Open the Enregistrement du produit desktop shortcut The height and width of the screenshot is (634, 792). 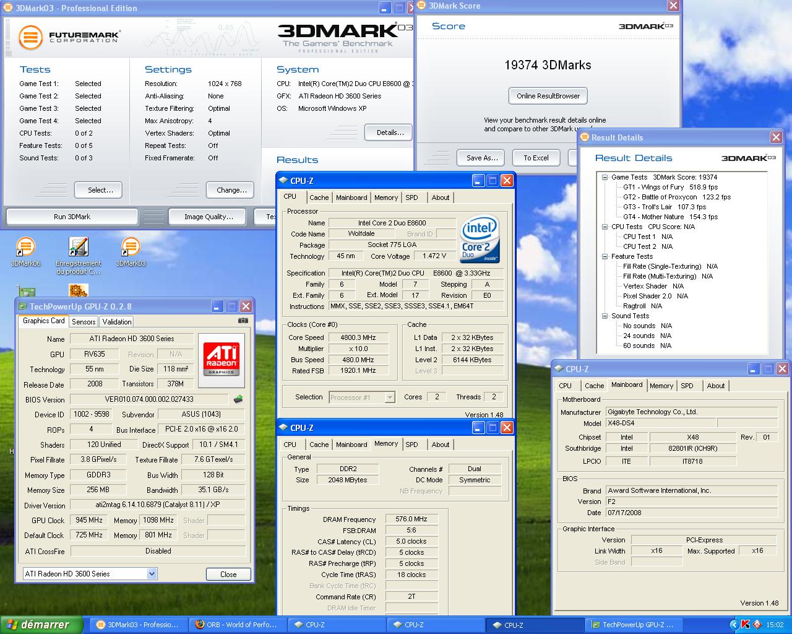[78, 256]
